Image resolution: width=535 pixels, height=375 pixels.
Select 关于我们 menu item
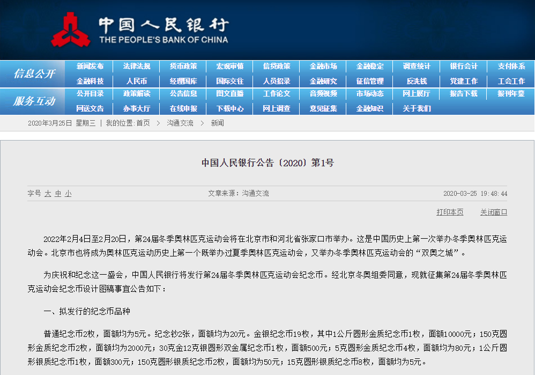(x=417, y=108)
